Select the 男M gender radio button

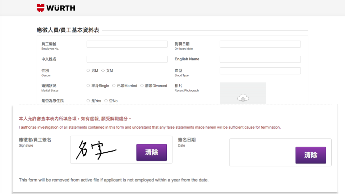point(88,71)
